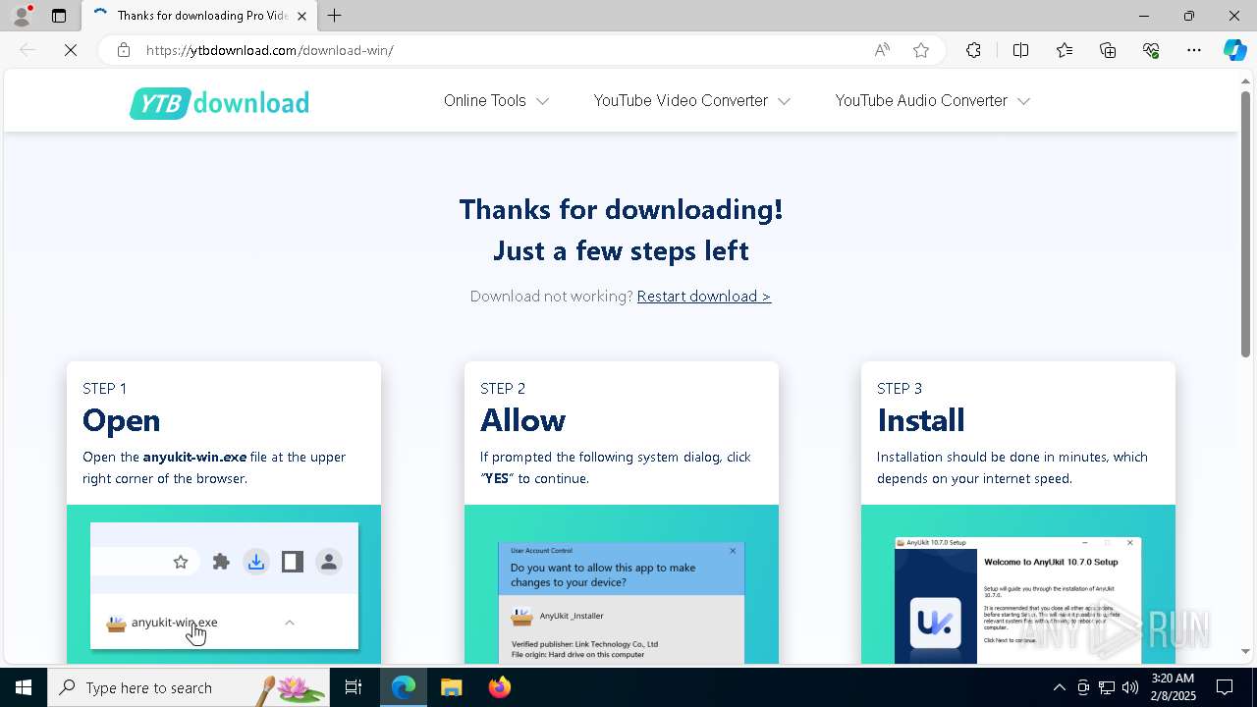Click the volume speaker tray icon
Image resolution: width=1257 pixels, height=707 pixels.
[1130, 687]
